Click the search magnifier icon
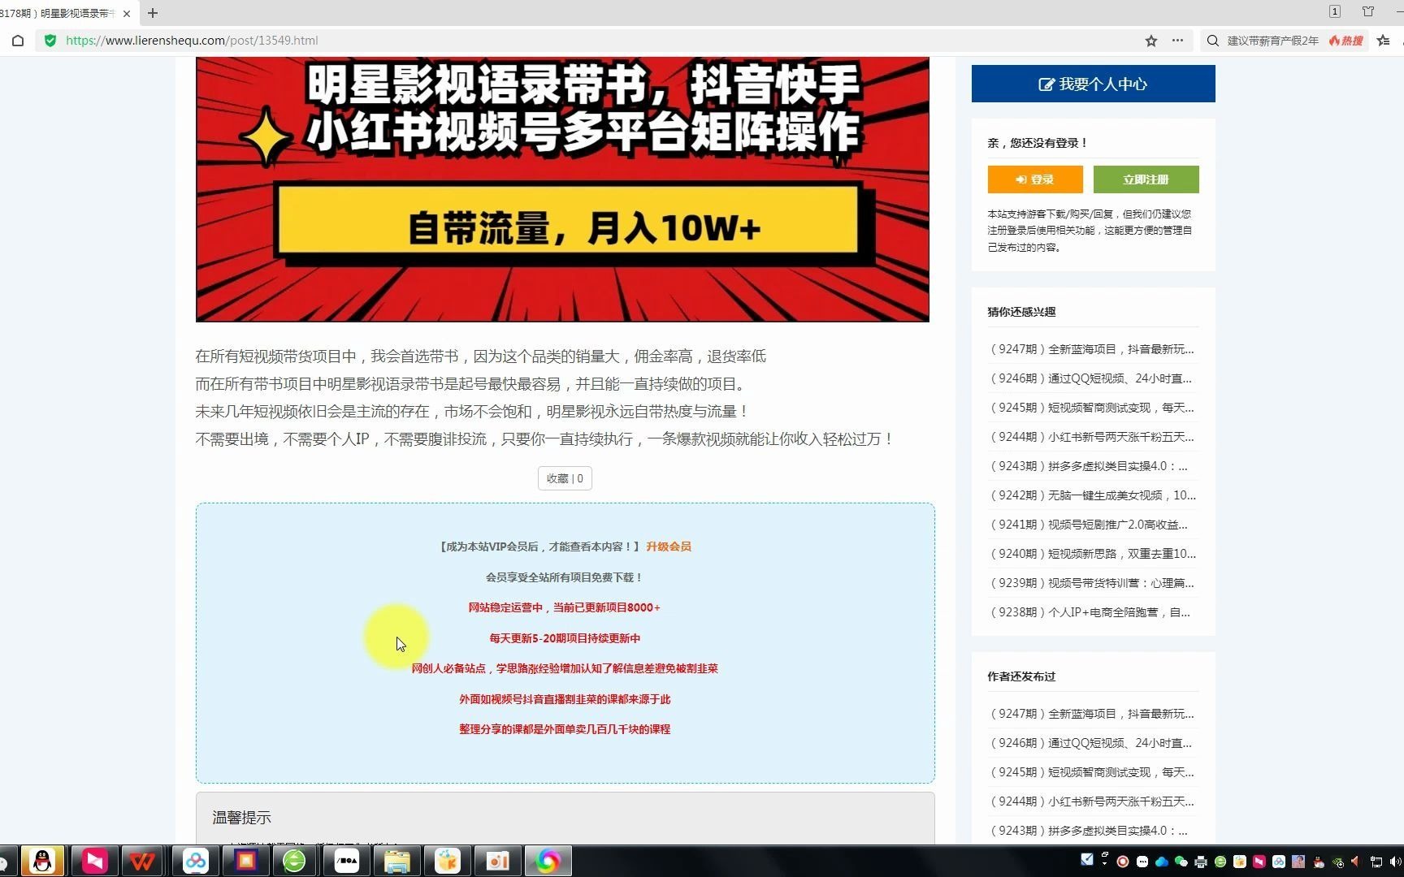 tap(1213, 41)
